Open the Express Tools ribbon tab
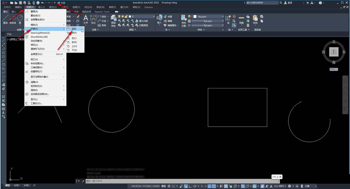This screenshot has width=350, height=189. [102, 12]
